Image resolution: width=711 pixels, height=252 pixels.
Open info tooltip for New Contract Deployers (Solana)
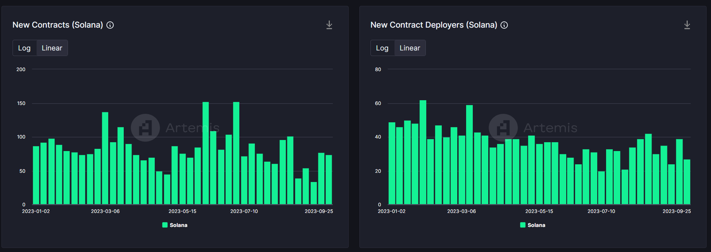pos(504,25)
